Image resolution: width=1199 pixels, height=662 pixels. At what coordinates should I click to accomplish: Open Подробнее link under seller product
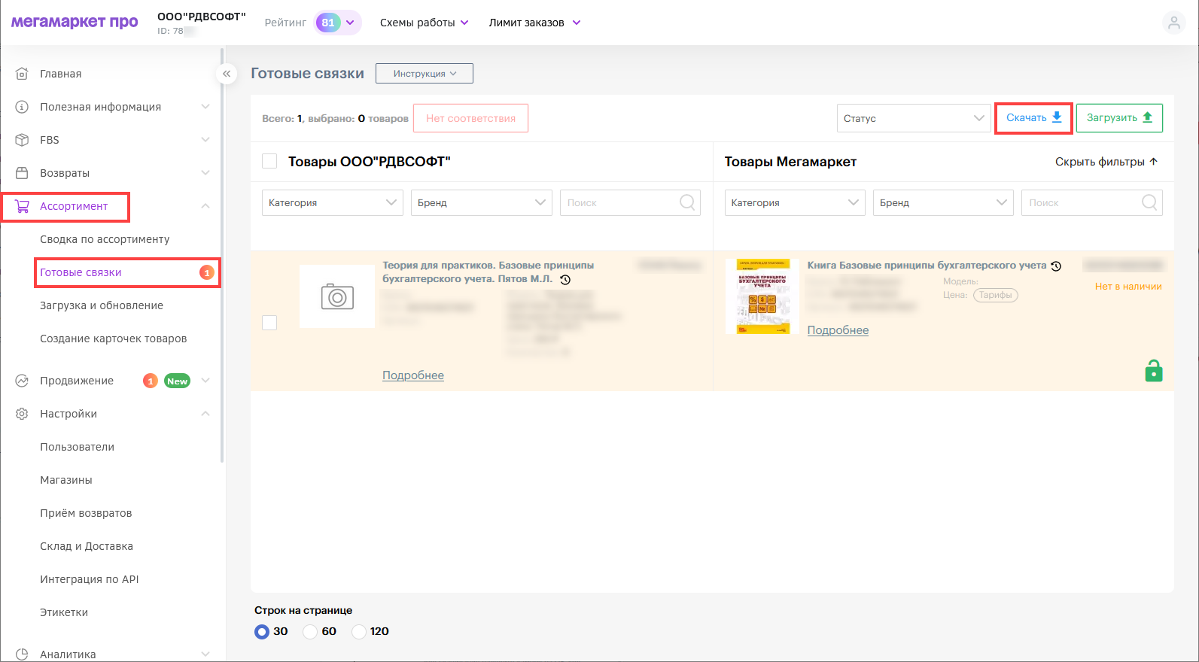[x=413, y=375]
